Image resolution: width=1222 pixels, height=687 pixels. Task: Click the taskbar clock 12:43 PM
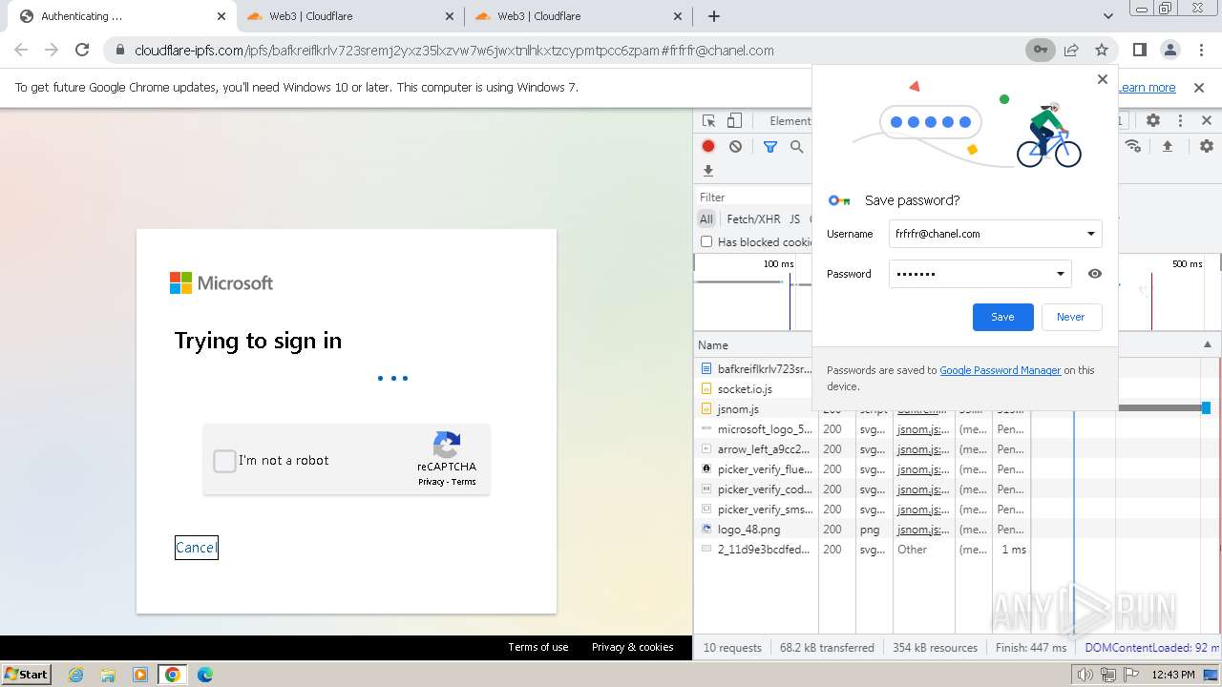tap(1172, 675)
